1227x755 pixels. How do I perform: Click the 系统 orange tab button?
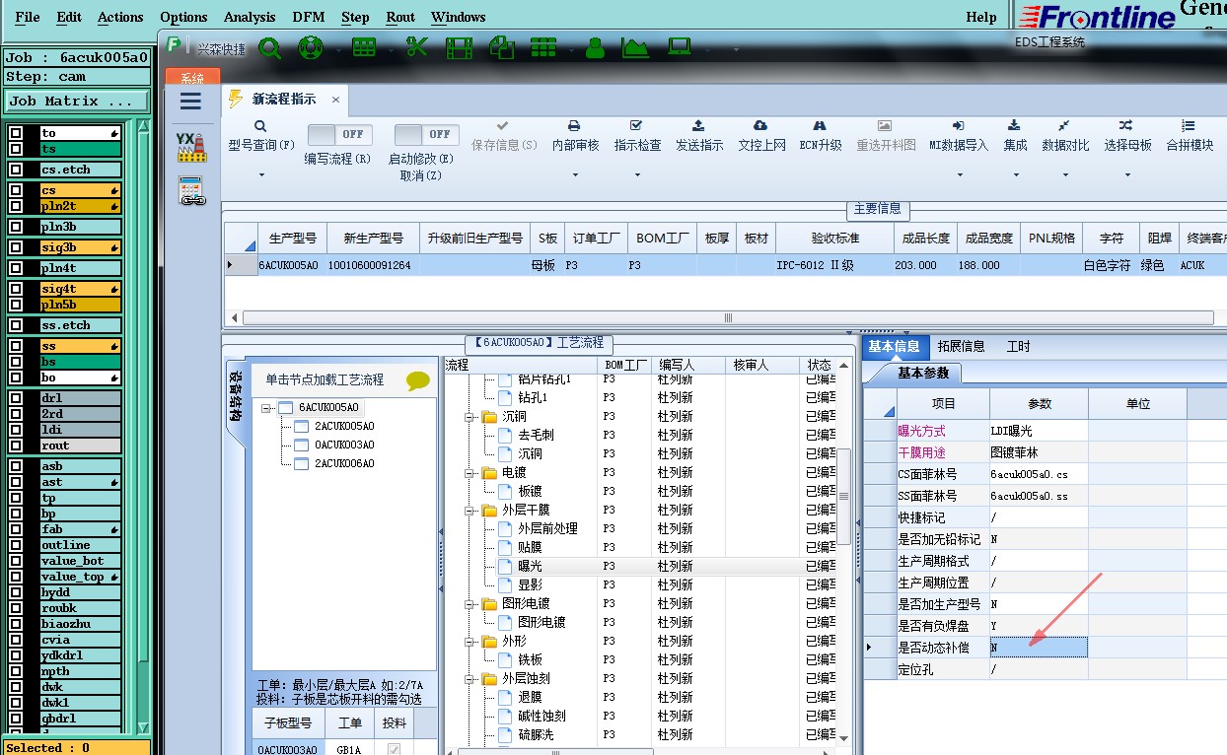(x=192, y=78)
